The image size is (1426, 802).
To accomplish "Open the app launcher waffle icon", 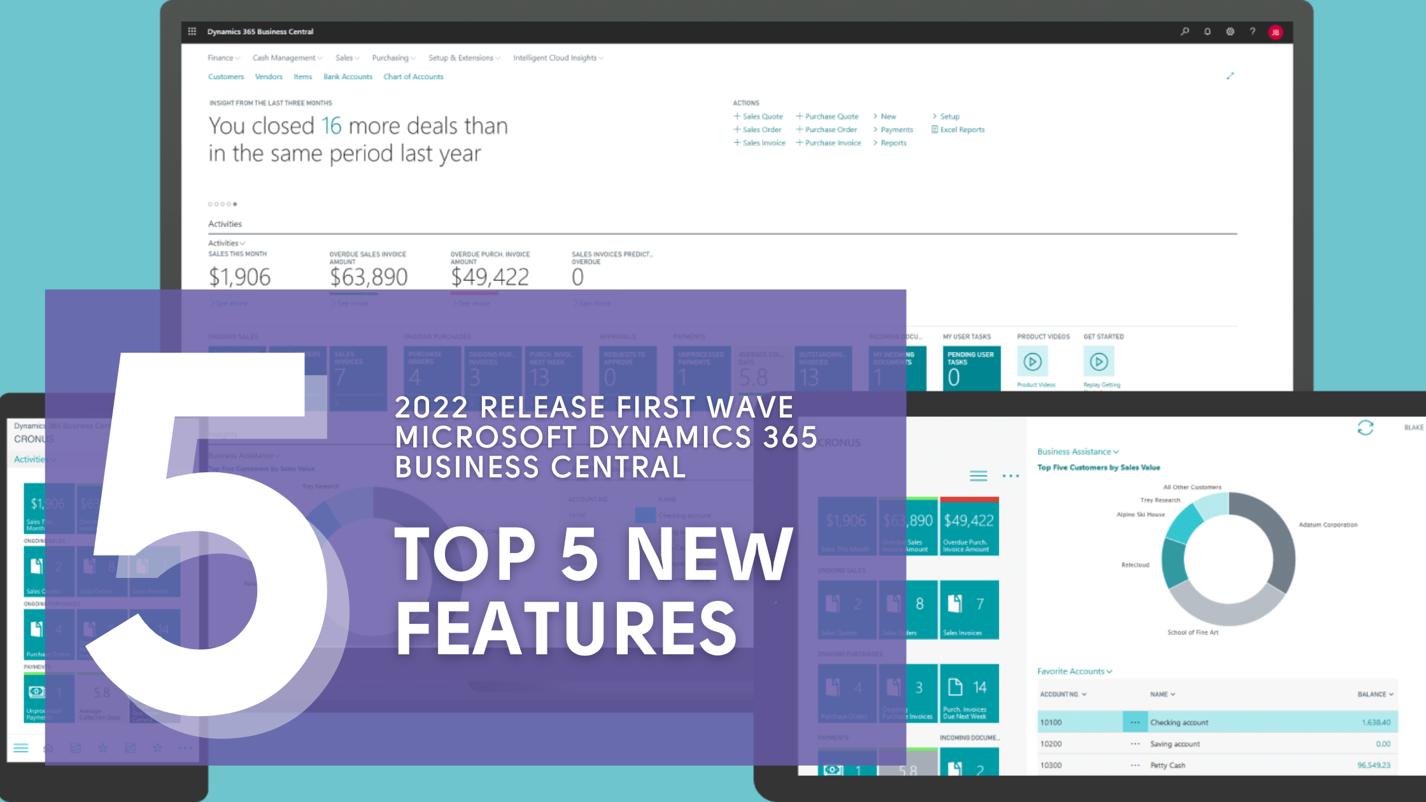I will click(192, 31).
